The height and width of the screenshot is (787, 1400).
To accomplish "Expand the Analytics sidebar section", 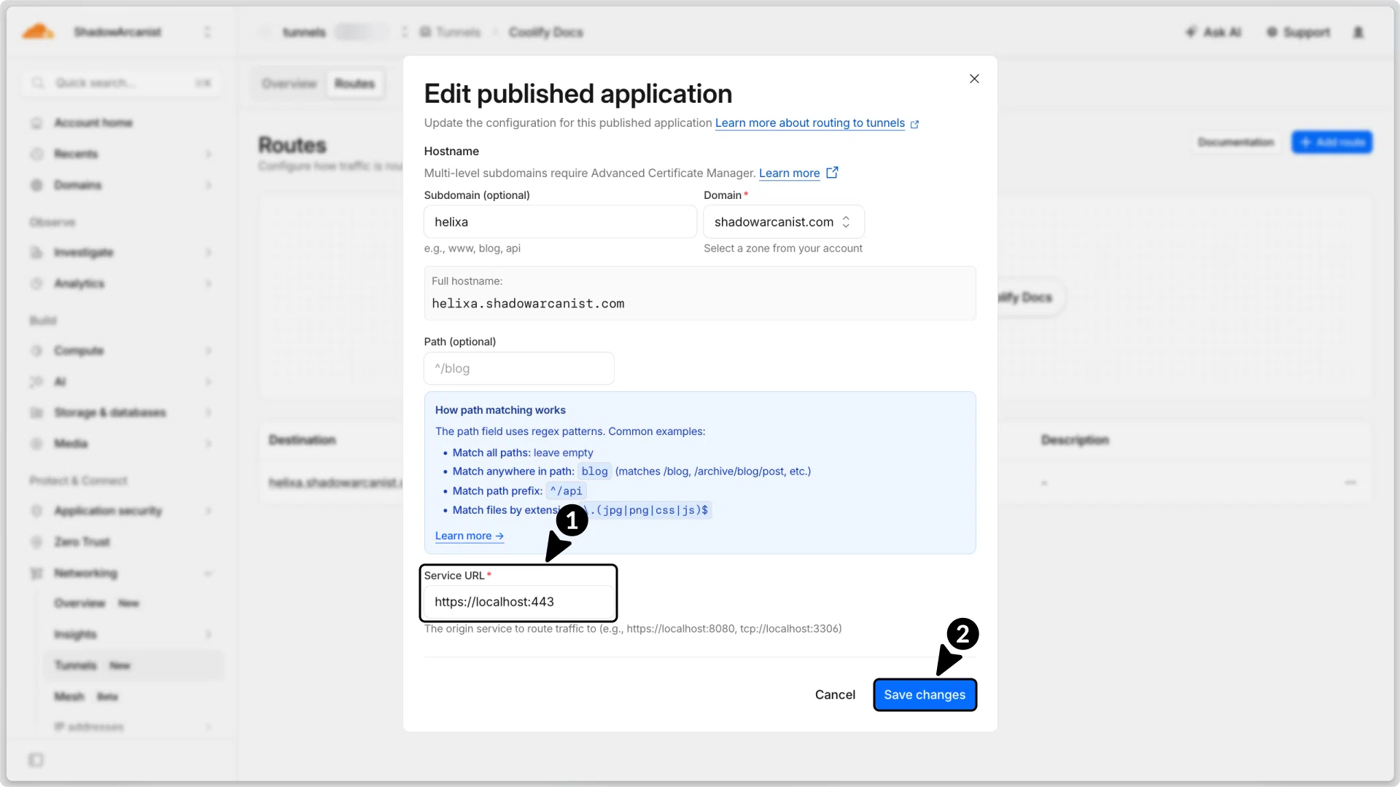I will (209, 283).
